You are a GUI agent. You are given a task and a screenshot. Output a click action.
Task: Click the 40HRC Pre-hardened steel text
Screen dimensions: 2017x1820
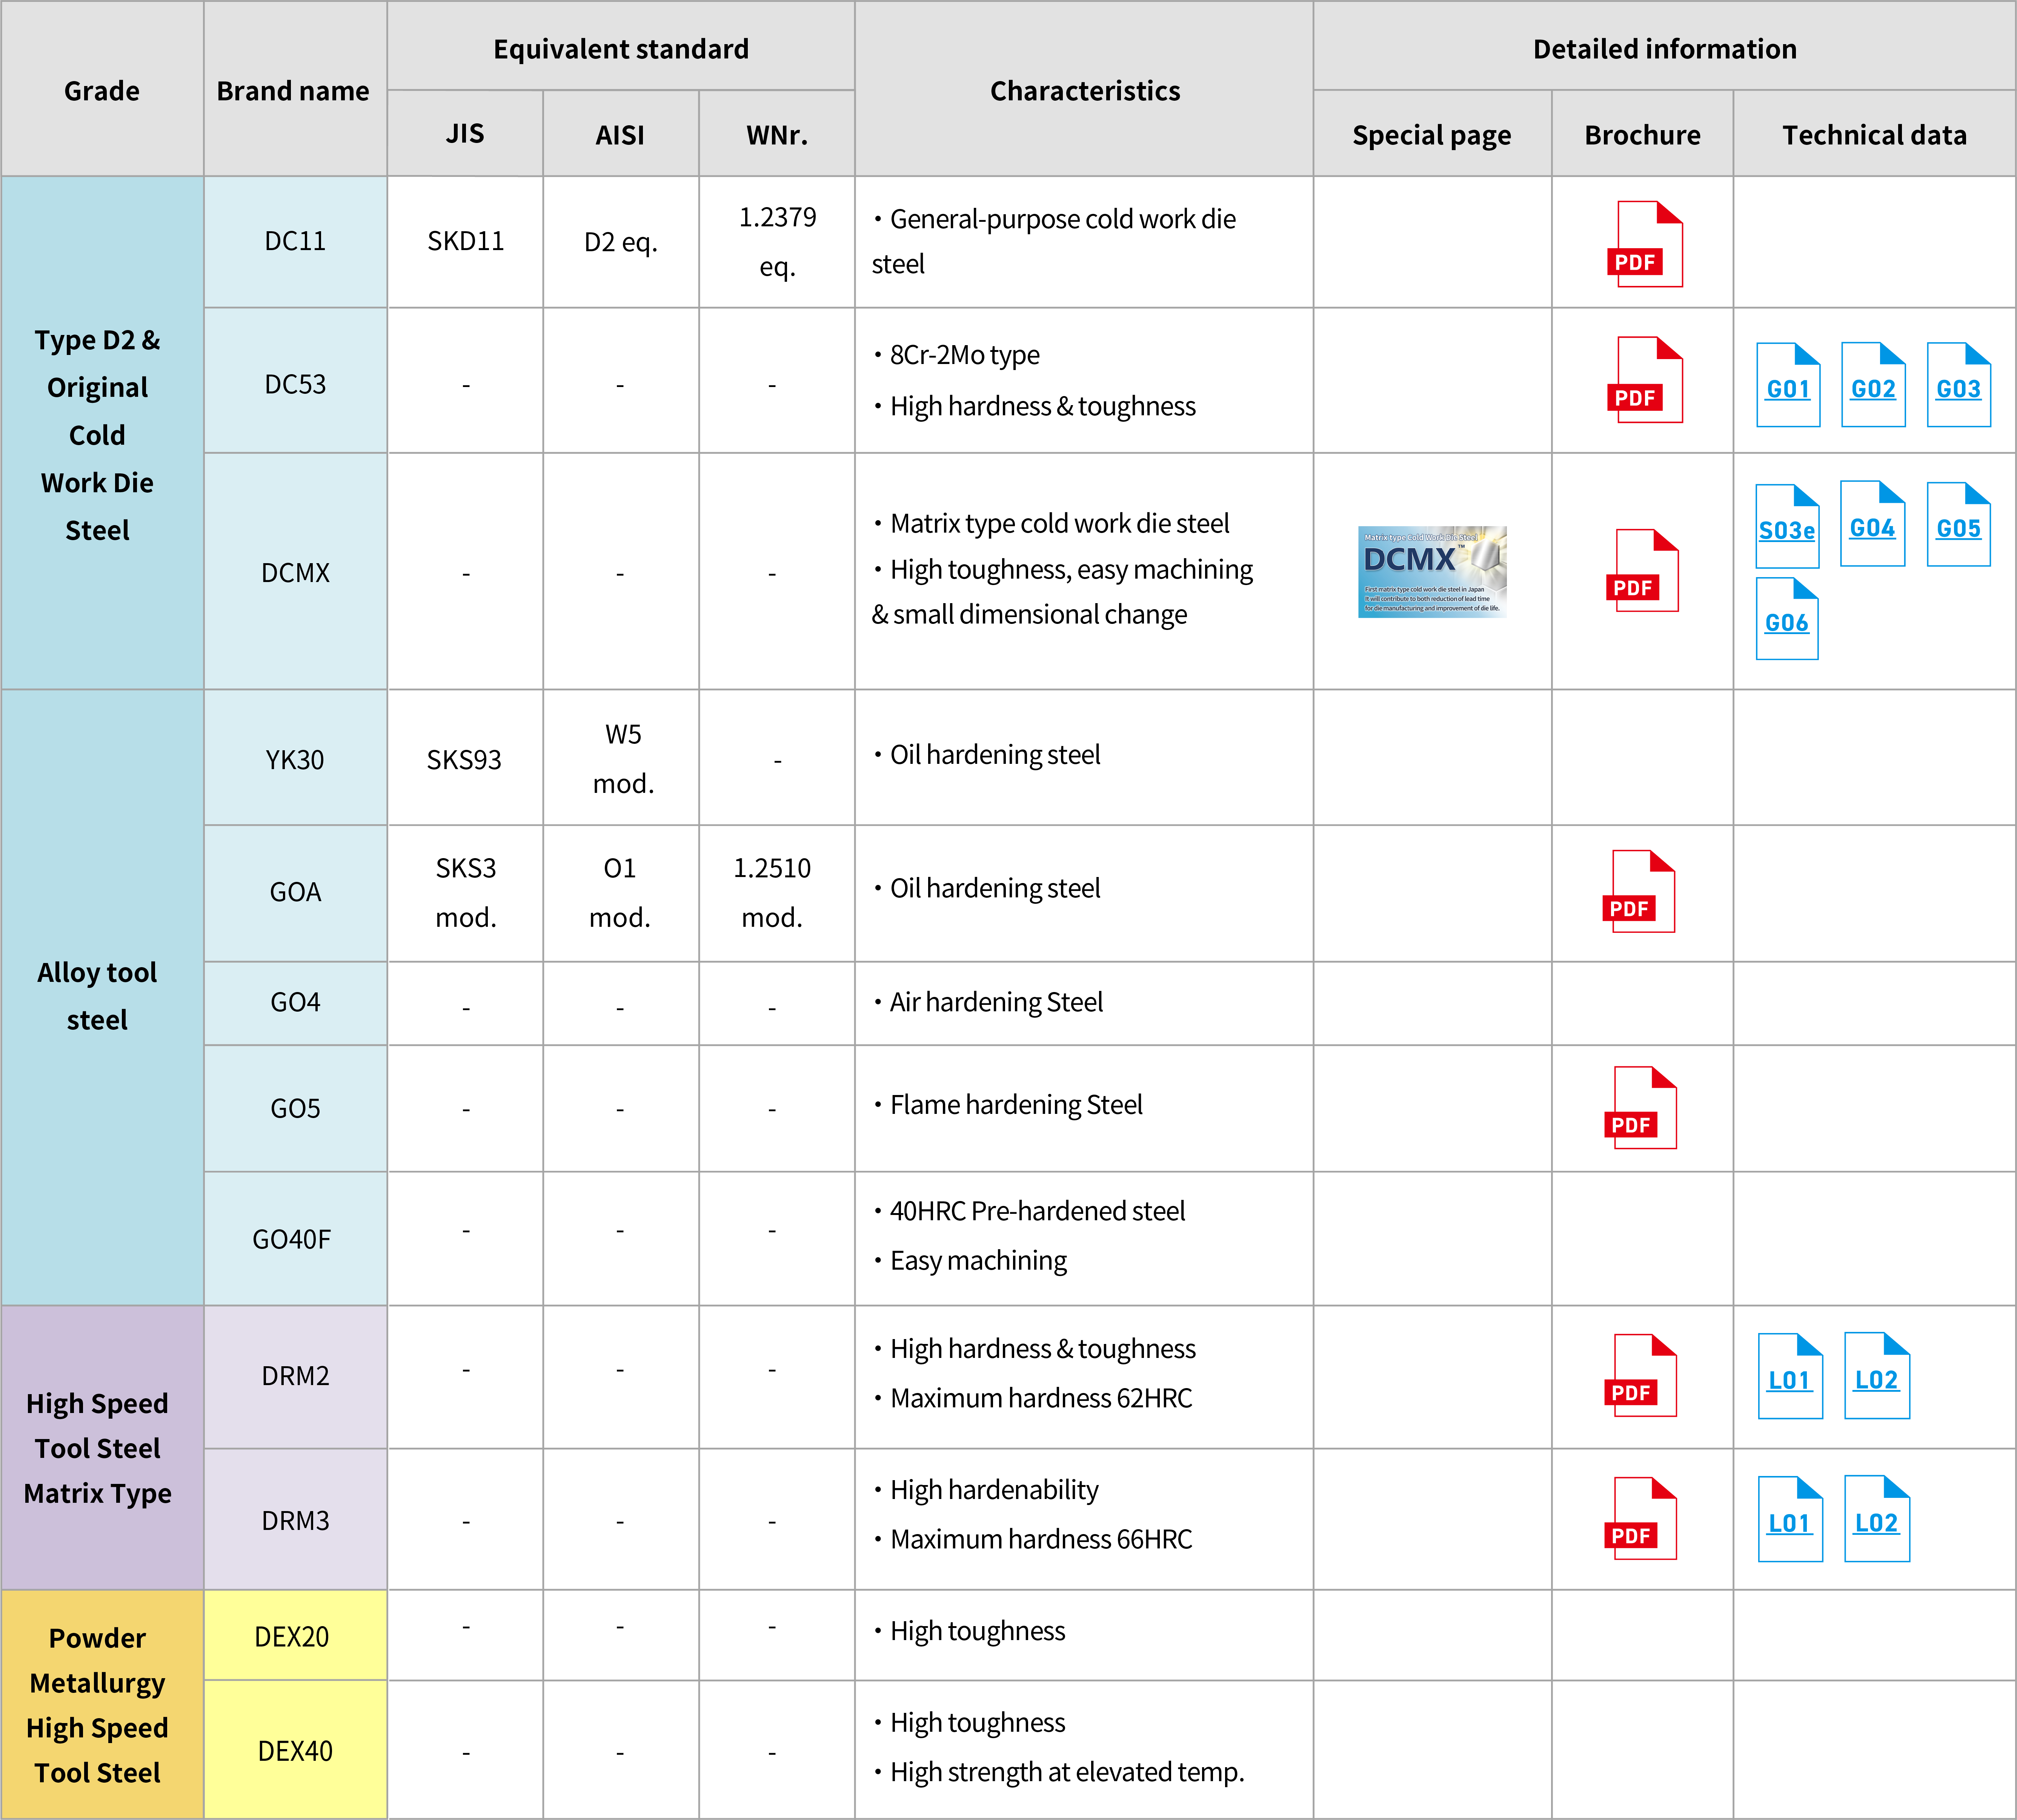pos(1037,1211)
